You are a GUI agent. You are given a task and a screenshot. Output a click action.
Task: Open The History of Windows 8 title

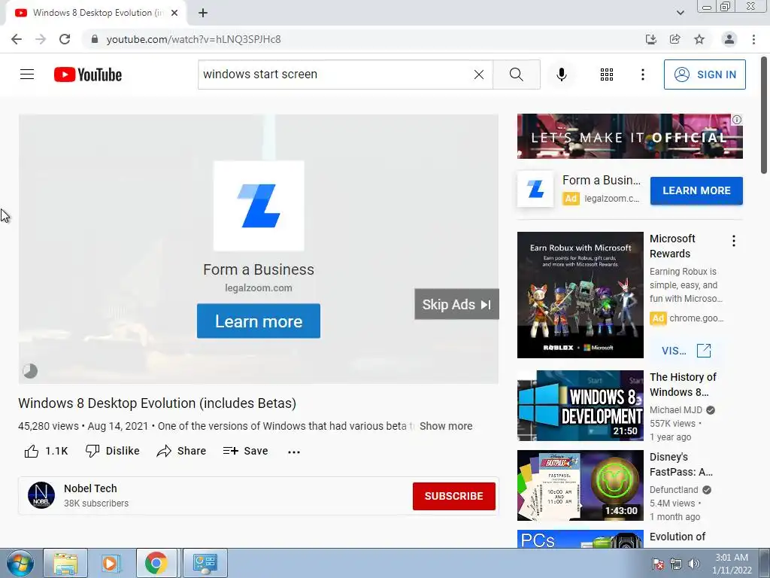click(683, 385)
